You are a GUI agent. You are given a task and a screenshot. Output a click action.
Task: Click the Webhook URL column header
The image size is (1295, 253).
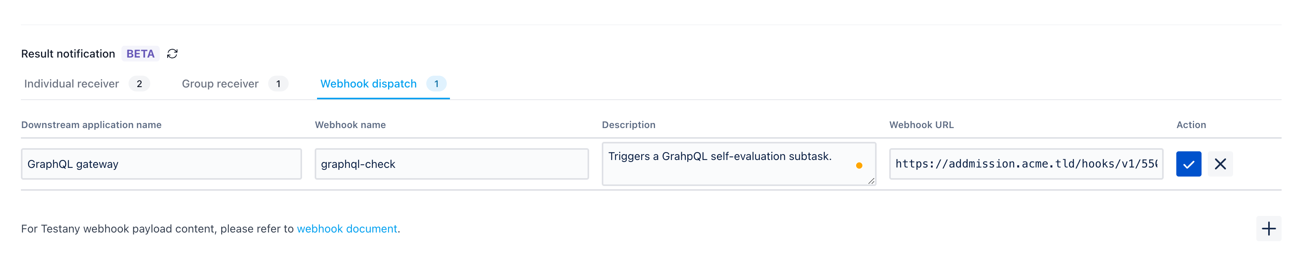(922, 125)
